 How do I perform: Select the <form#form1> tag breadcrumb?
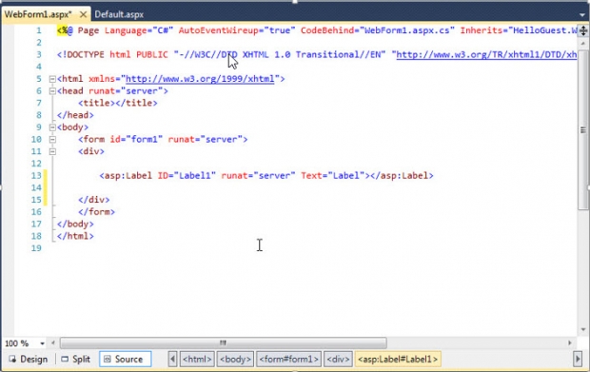(288, 360)
